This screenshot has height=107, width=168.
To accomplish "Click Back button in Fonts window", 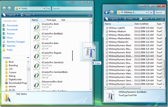I will (x=4, y=9).
